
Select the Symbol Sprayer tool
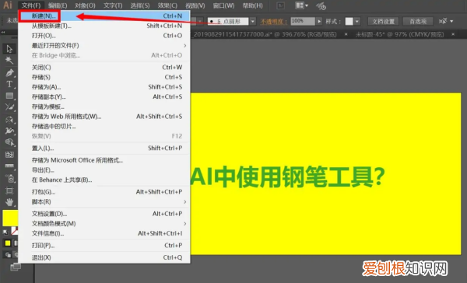9,178
